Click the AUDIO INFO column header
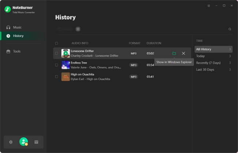238x153 pixels. [x=80, y=43]
